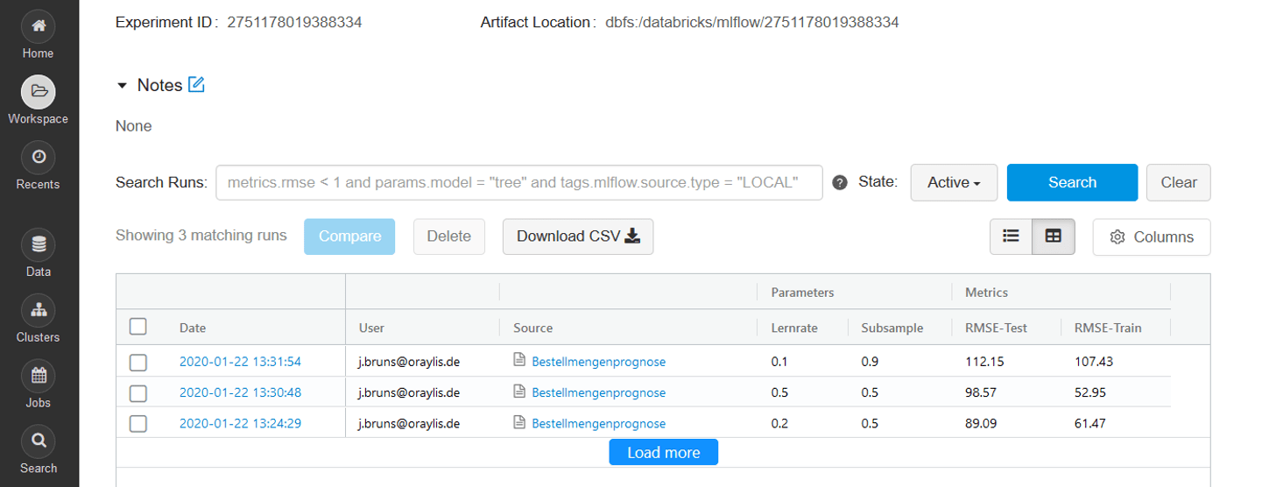Tick the select-all runs checkbox in header
This screenshot has height=487, width=1276.
coord(137,327)
